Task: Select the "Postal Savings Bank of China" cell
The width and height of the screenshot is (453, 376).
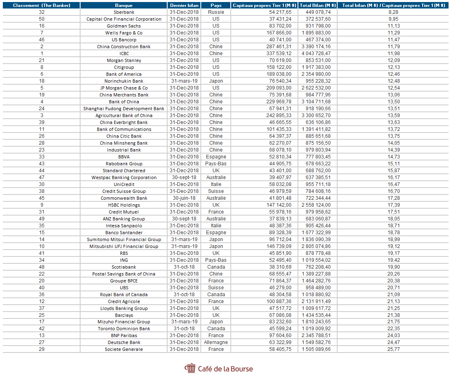Action: click(124, 274)
